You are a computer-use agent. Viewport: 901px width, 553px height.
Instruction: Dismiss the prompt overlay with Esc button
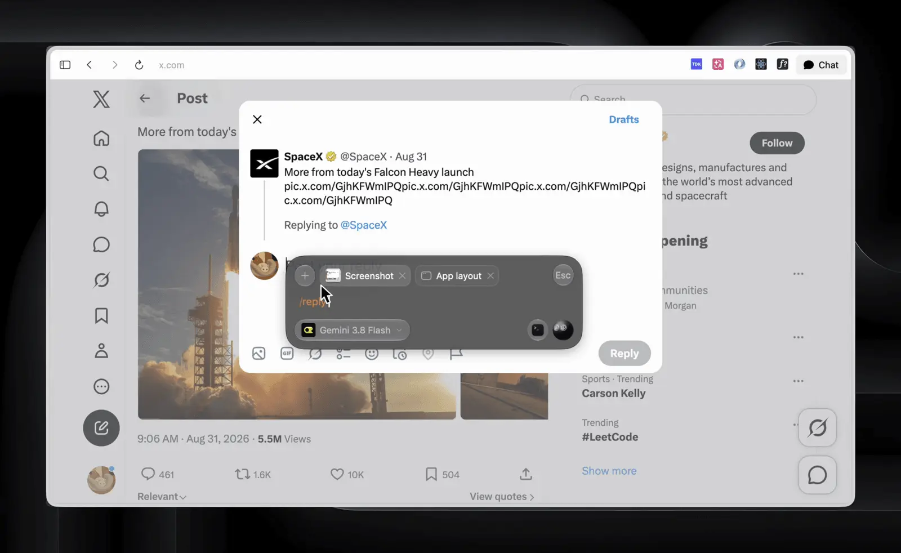click(x=563, y=275)
